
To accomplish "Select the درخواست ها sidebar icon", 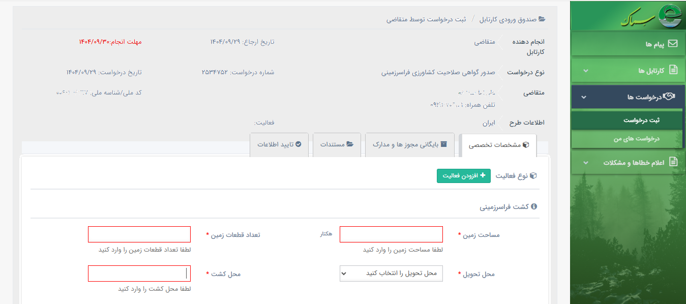I will (x=670, y=95).
